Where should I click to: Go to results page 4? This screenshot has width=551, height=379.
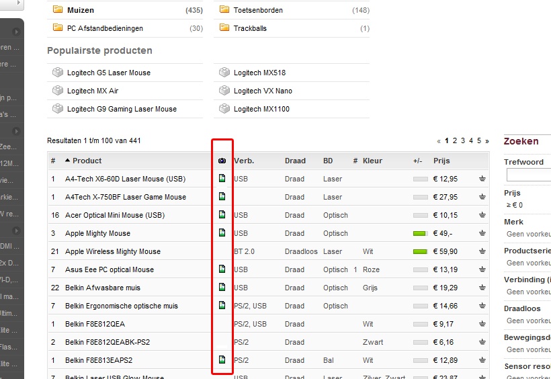tap(471, 140)
